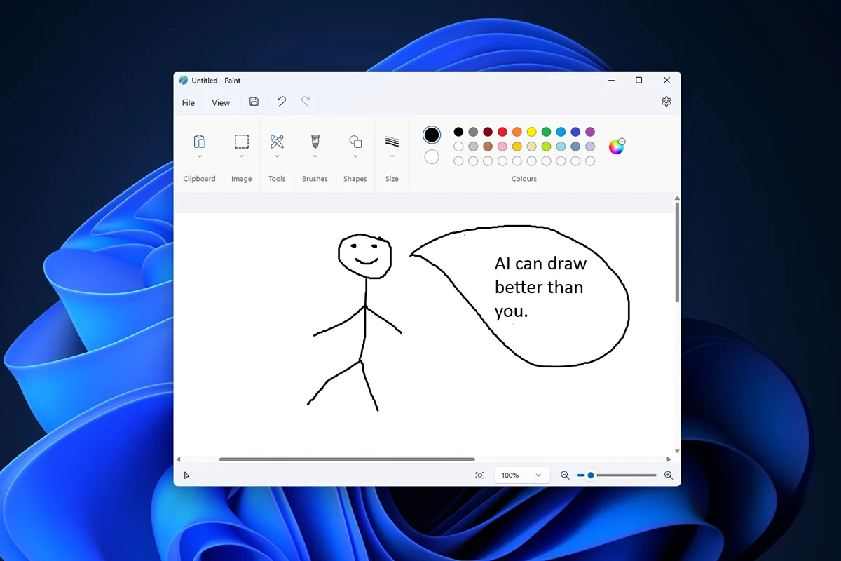Click the zoom in magnifier icon
Screen dimensions: 841x561
[x=668, y=475]
